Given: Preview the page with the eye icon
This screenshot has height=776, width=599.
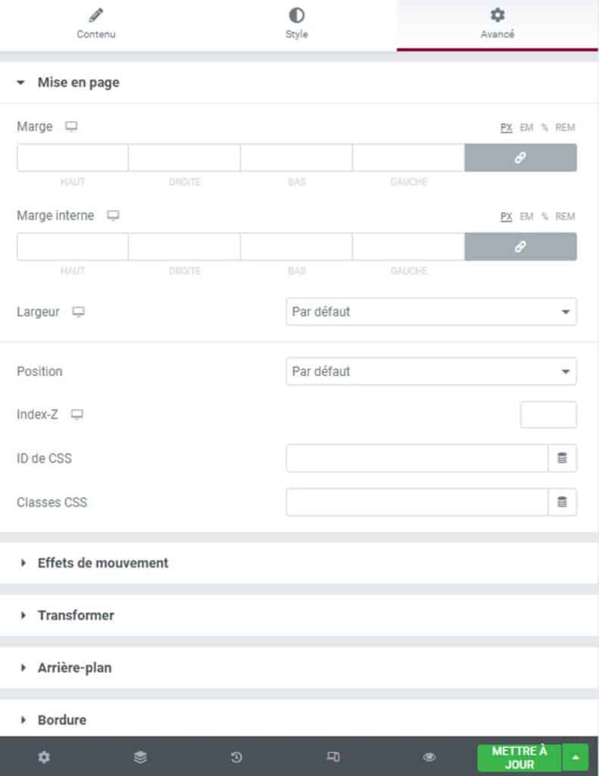Looking at the screenshot, I should (429, 756).
